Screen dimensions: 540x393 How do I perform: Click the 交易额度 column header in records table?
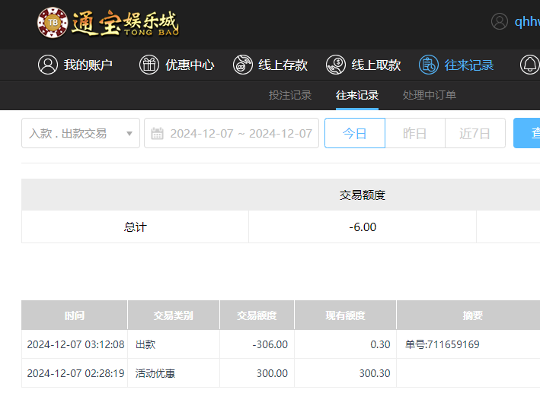click(257, 315)
